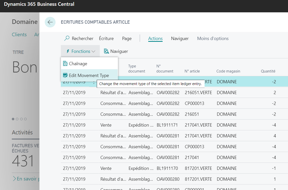The width and height of the screenshot is (288, 190).
Task: Click the Fonctions lightning bolt icon
Action: tap(68, 51)
